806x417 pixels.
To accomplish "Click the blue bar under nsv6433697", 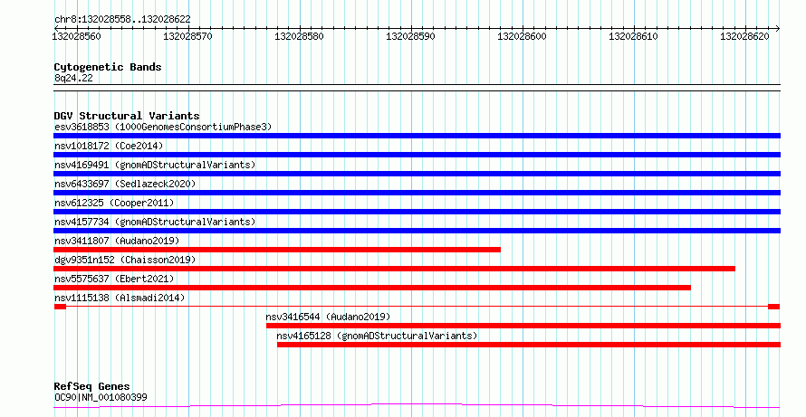I will 417,193.
